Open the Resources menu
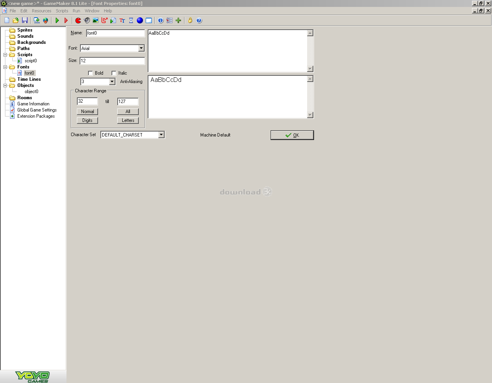 pyautogui.click(x=42, y=11)
